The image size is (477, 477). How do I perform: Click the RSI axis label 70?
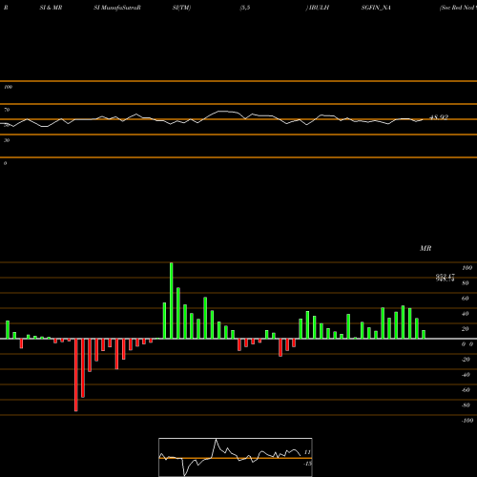[x=7, y=110]
